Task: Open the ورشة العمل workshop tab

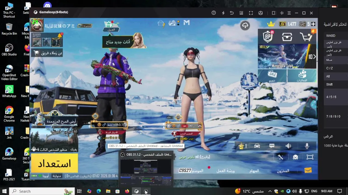Action: click(x=225, y=171)
